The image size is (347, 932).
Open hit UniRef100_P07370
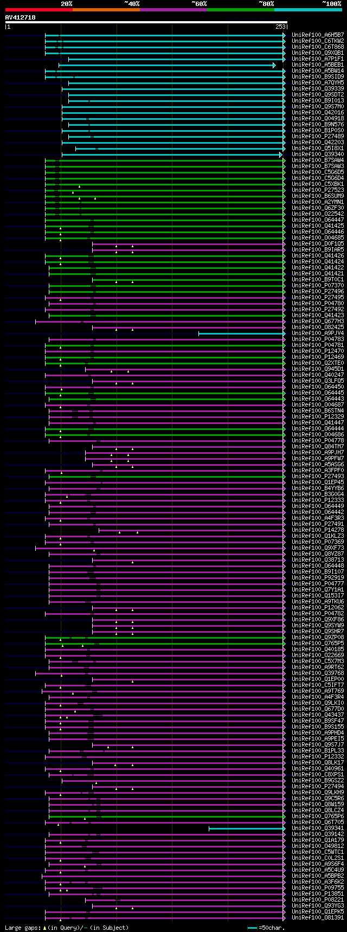click(x=318, y=285)
